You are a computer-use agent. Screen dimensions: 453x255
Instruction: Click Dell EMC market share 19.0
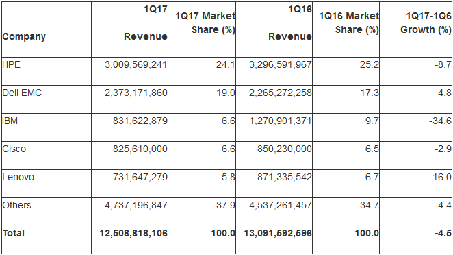pos(226,93)
